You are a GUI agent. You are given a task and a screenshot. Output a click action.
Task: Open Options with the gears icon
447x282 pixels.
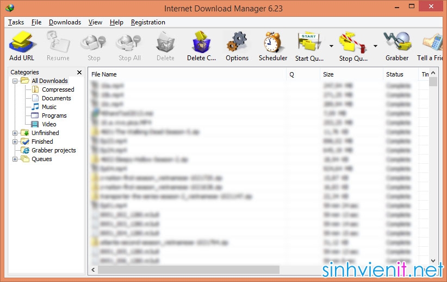(237, 42)
